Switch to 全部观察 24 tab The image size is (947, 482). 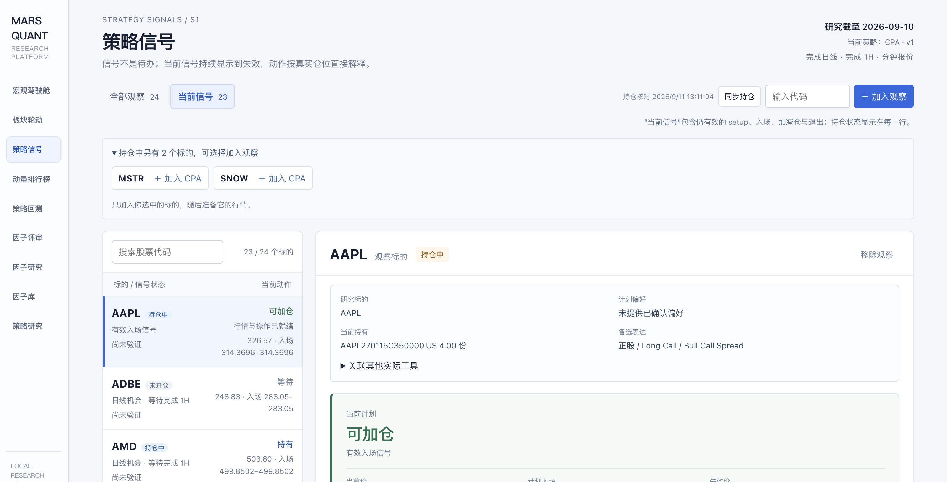pos(134,97)
